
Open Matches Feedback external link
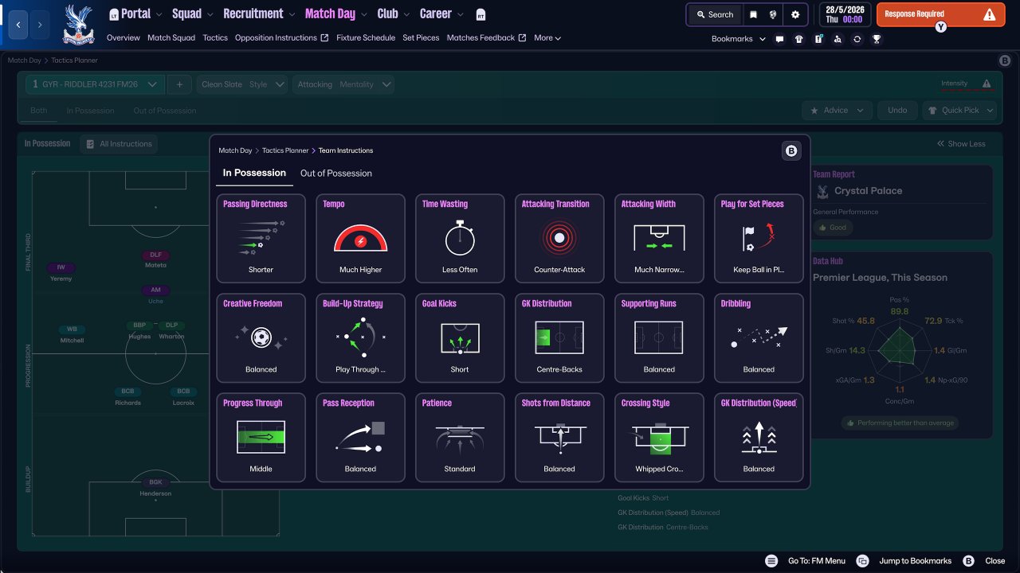pyautogui.click(x=486, y=38)
